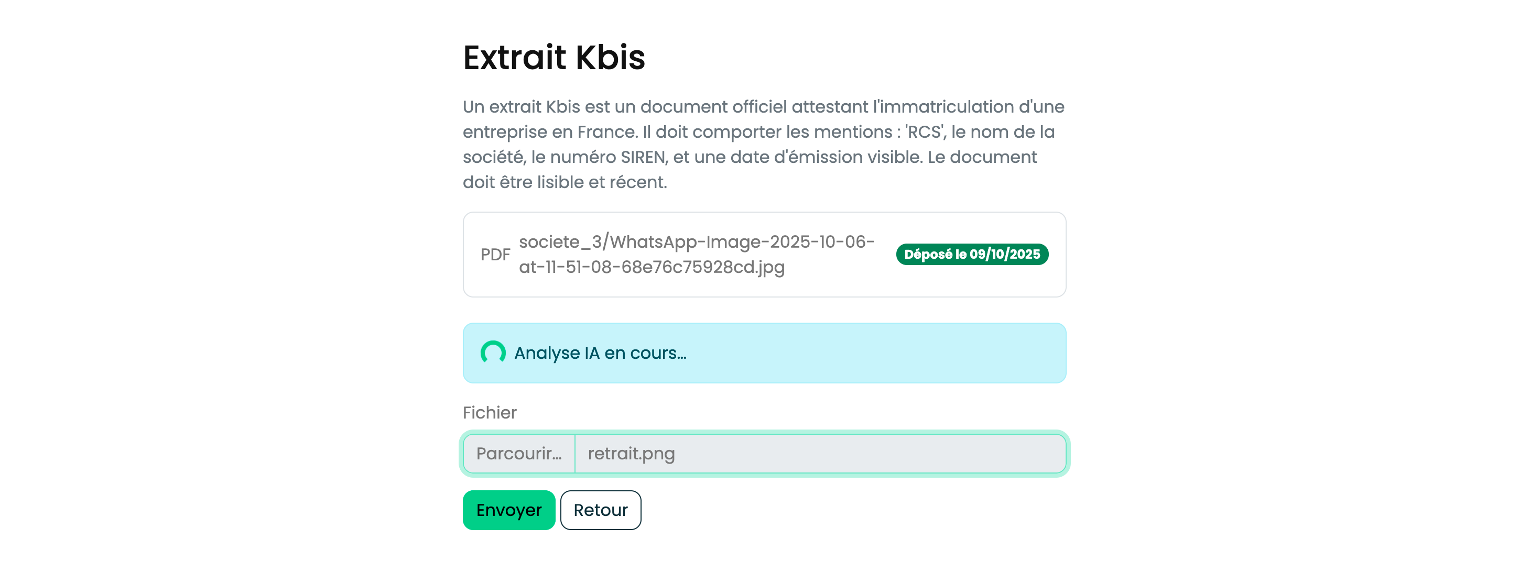Click the word 'RCS' in the description
1519x572 pixels.
coord(924,132)
